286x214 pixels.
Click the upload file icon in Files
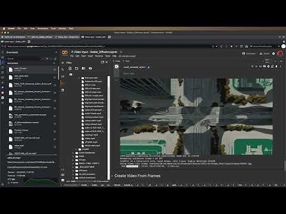point(70,68)
